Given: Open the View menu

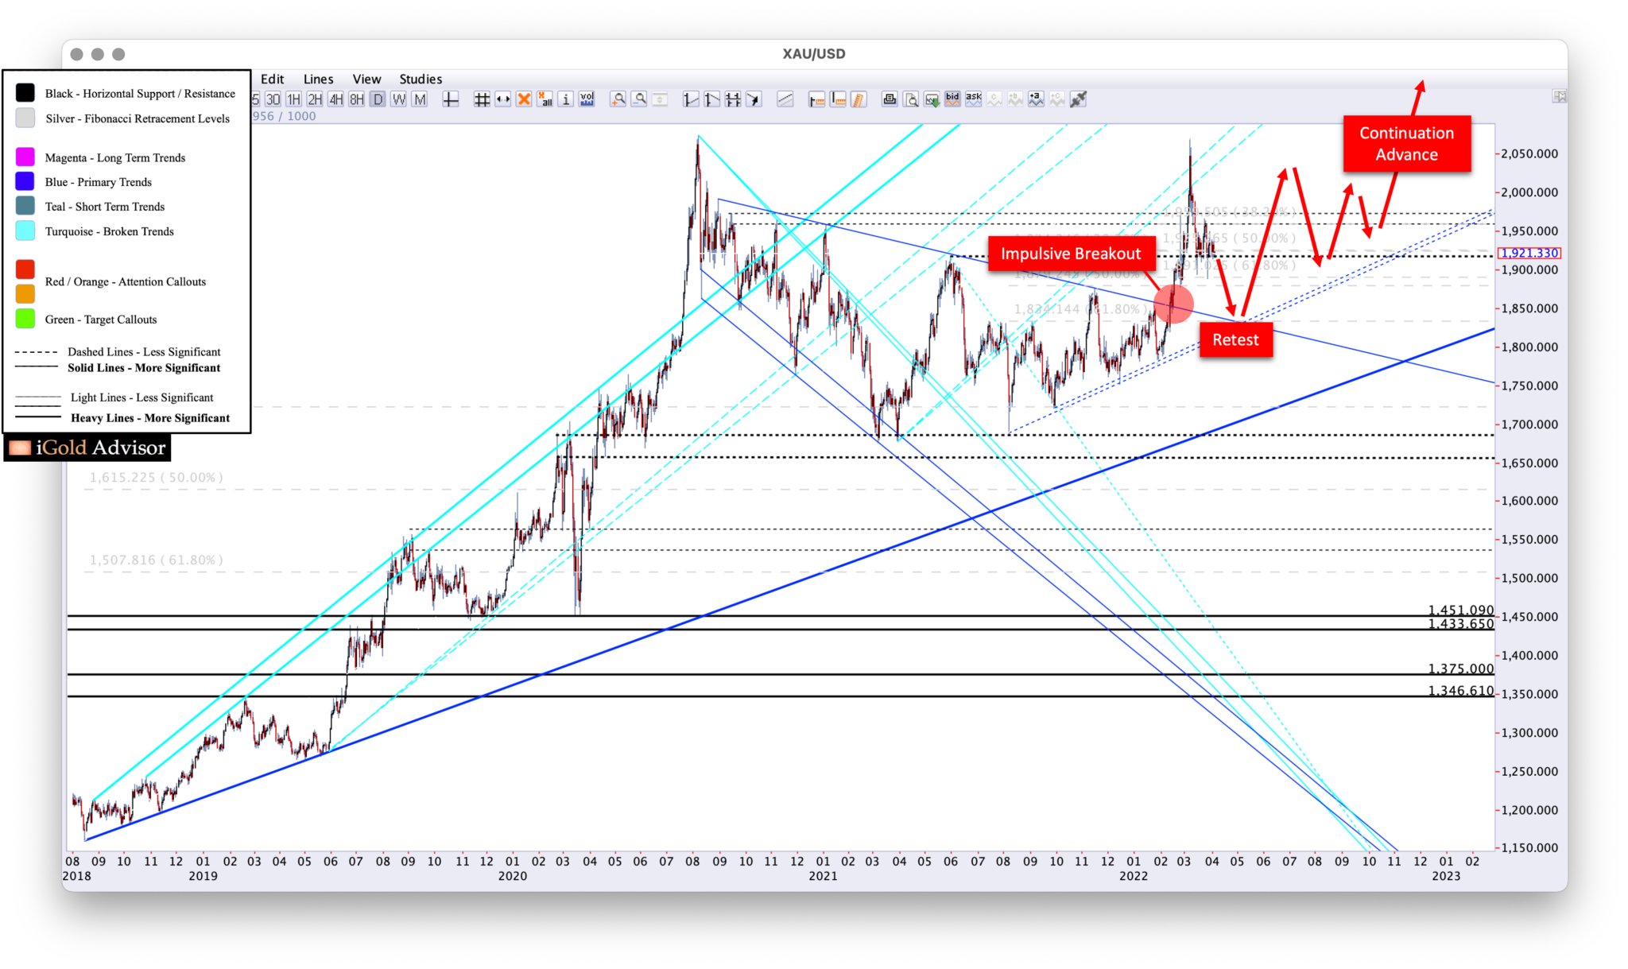Looking at the screenshot, I should [366, 79].
